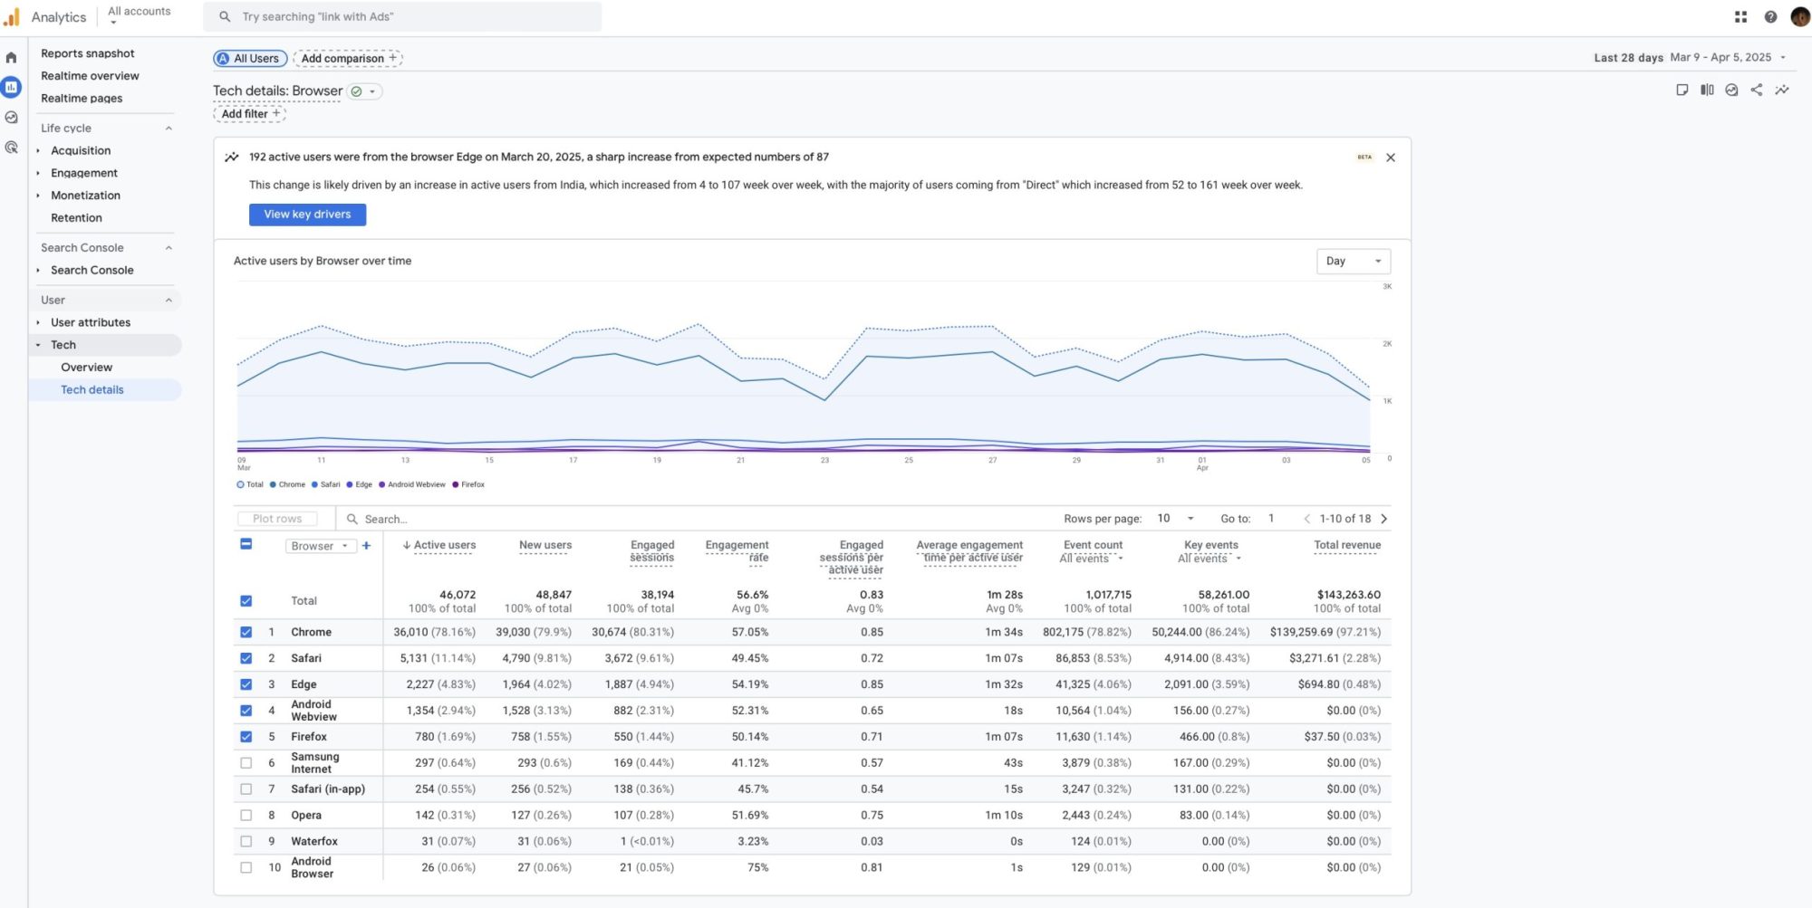Select Tech Overview in sidebar

point(86,368)
